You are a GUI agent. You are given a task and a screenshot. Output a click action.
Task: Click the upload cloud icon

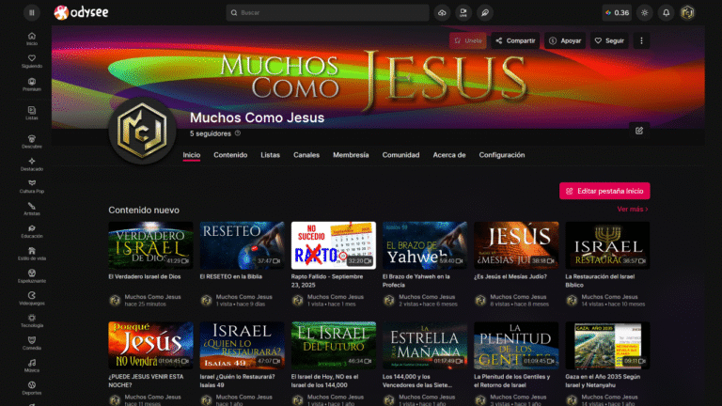click(x=443, y=13)
